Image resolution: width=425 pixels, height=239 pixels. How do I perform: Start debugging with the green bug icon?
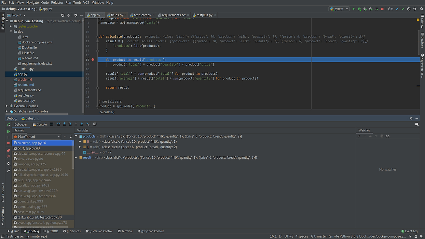tap(359, 9)
